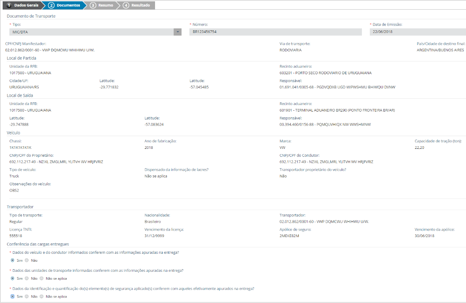Click the step 1 numbered circle icon

click(9, 5)
